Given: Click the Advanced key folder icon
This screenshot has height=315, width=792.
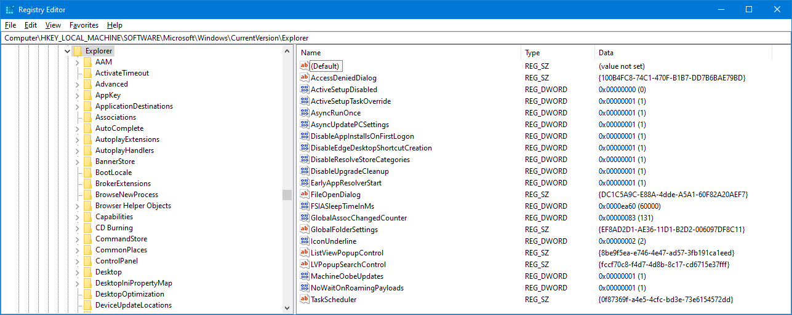Looking at the screenshot, I should click(x=87, y=84).
